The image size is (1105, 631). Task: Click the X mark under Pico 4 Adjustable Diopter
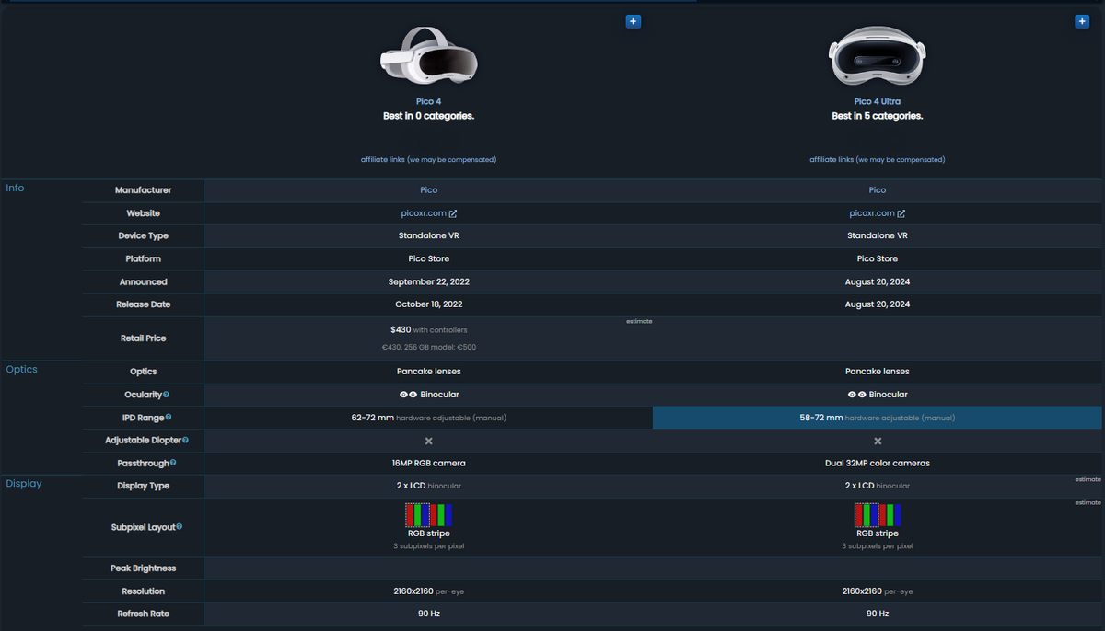(x=428, y=441)
